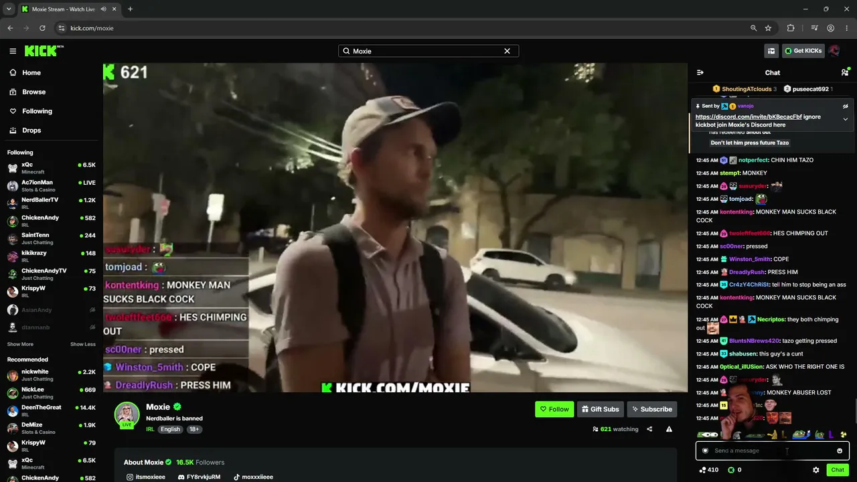Screen dimensions: 857x482
Task: Send message with the Chat button
Action: pyautogui.click(x=838, y=470)
